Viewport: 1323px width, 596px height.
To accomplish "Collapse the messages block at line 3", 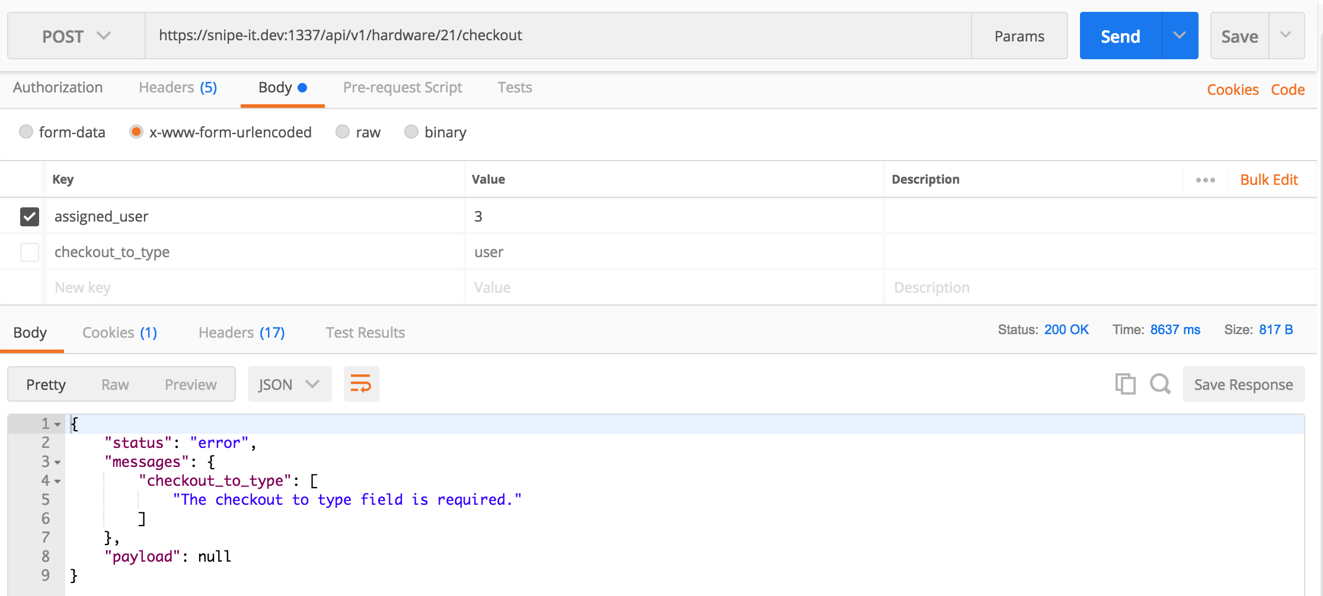I will click(x=57, y=462).
